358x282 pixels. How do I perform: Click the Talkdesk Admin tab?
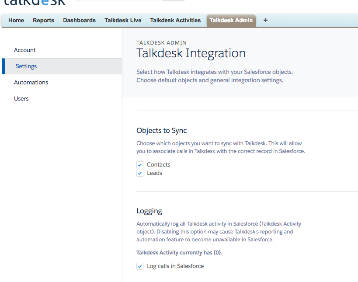(231, 21)
